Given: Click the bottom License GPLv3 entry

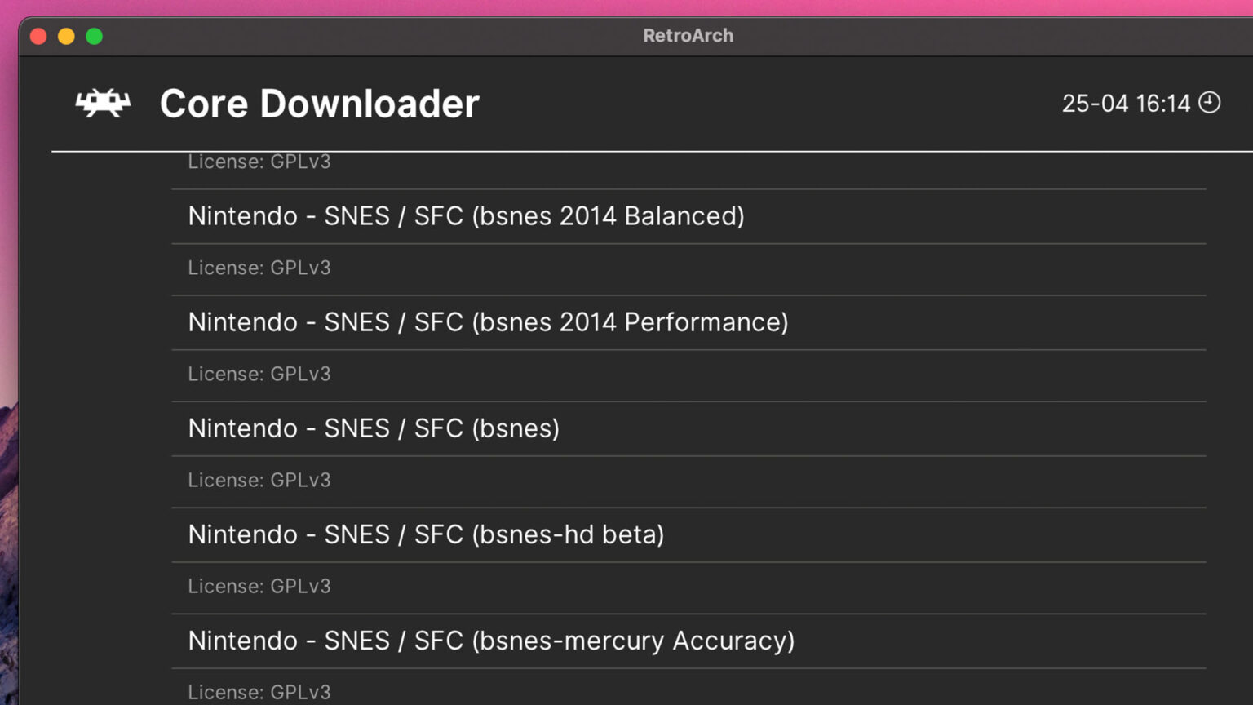Looking at the screenshot, I should (259, 692).
